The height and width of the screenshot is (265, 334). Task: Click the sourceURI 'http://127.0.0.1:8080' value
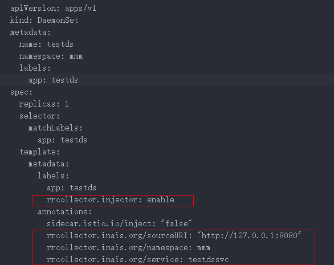(249, 235)
